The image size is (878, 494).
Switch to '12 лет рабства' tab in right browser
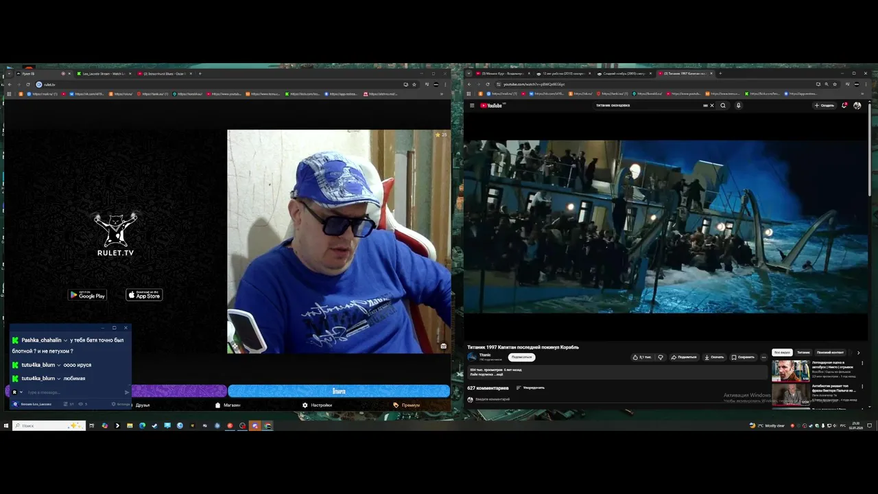click(562, 73)
